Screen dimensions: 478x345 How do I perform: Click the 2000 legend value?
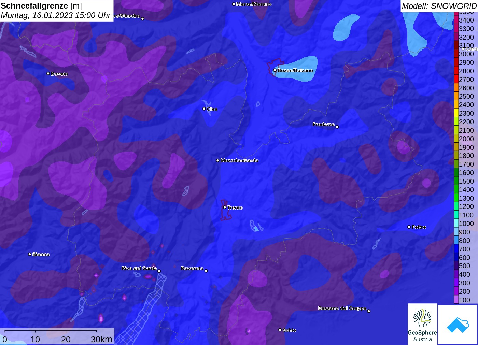point(466,139)
